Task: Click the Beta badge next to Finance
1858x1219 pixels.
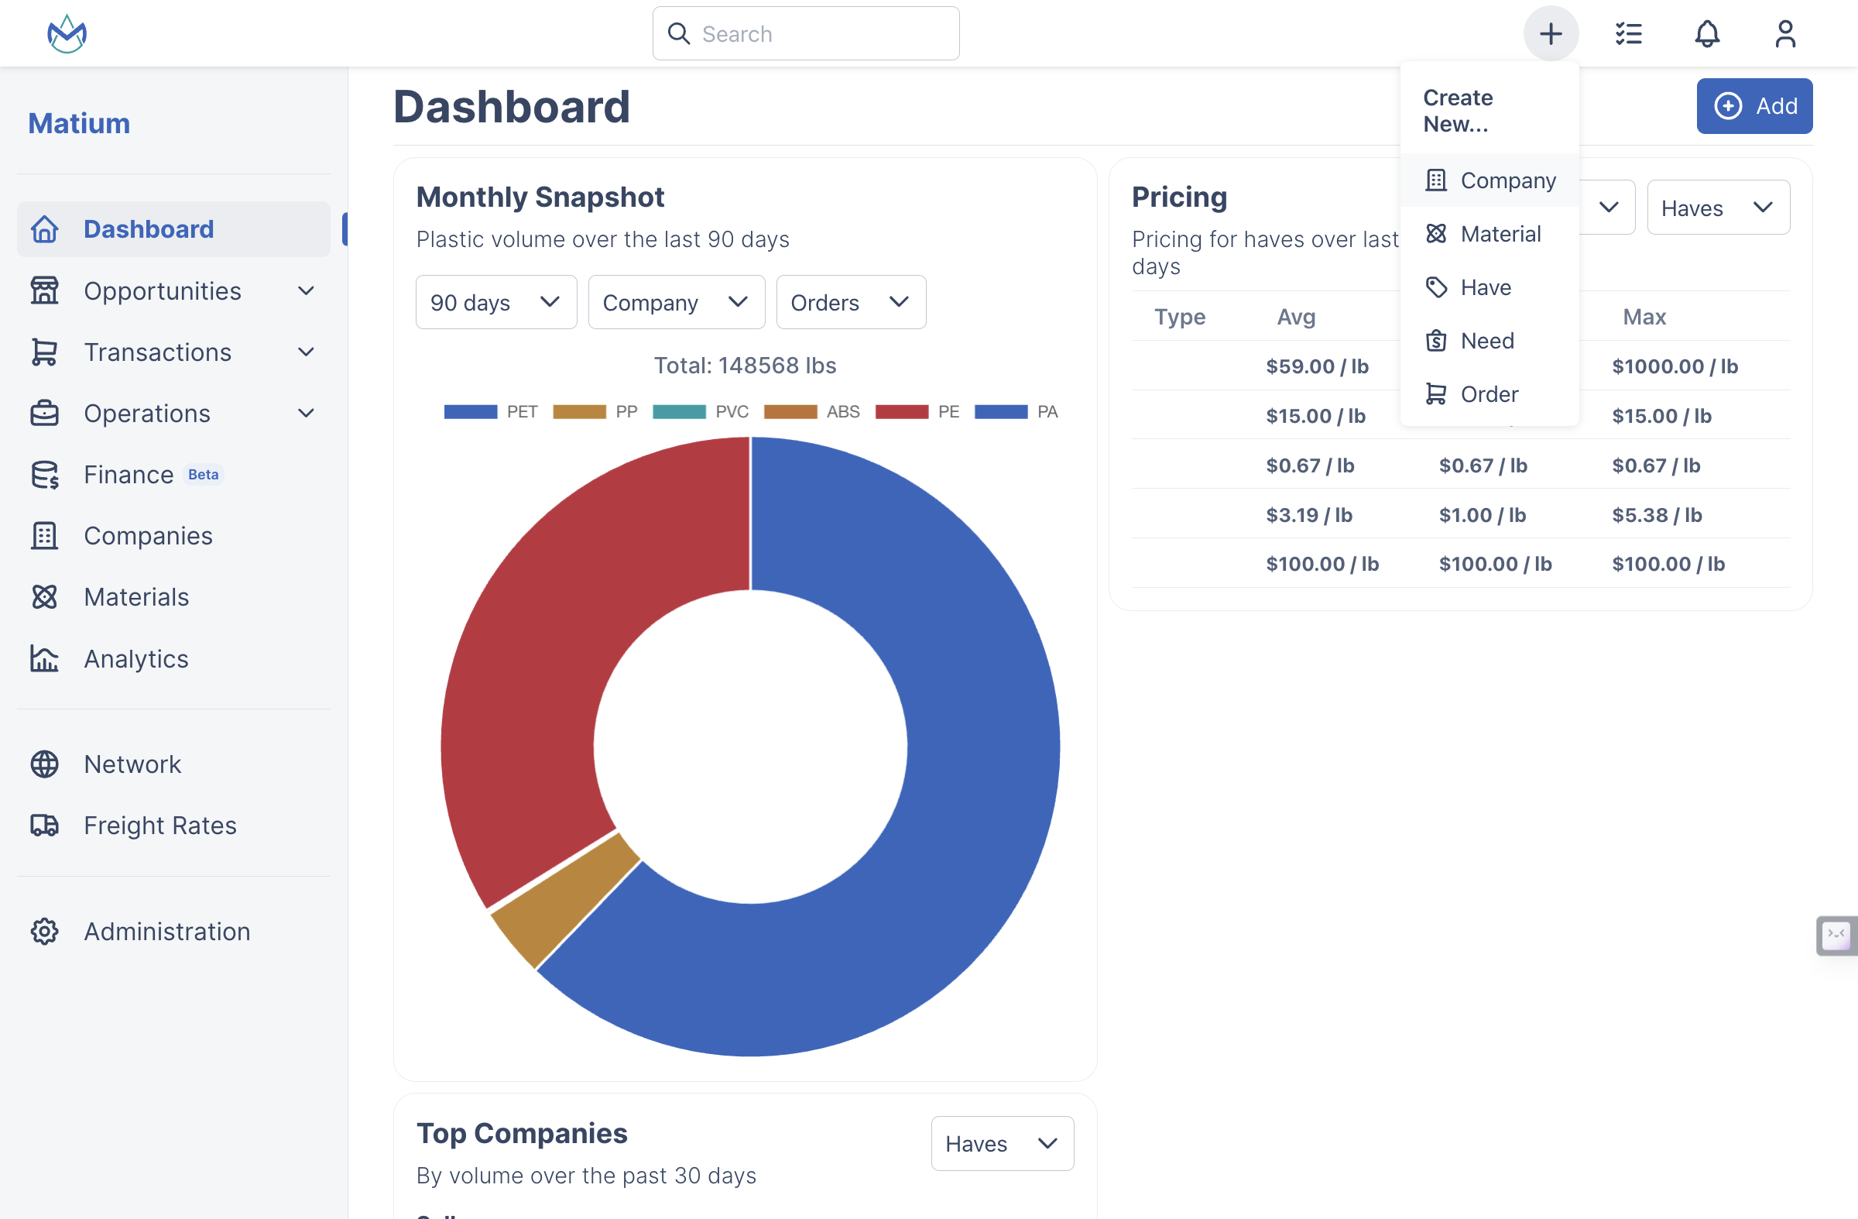Action: click(x=204, y=475)
